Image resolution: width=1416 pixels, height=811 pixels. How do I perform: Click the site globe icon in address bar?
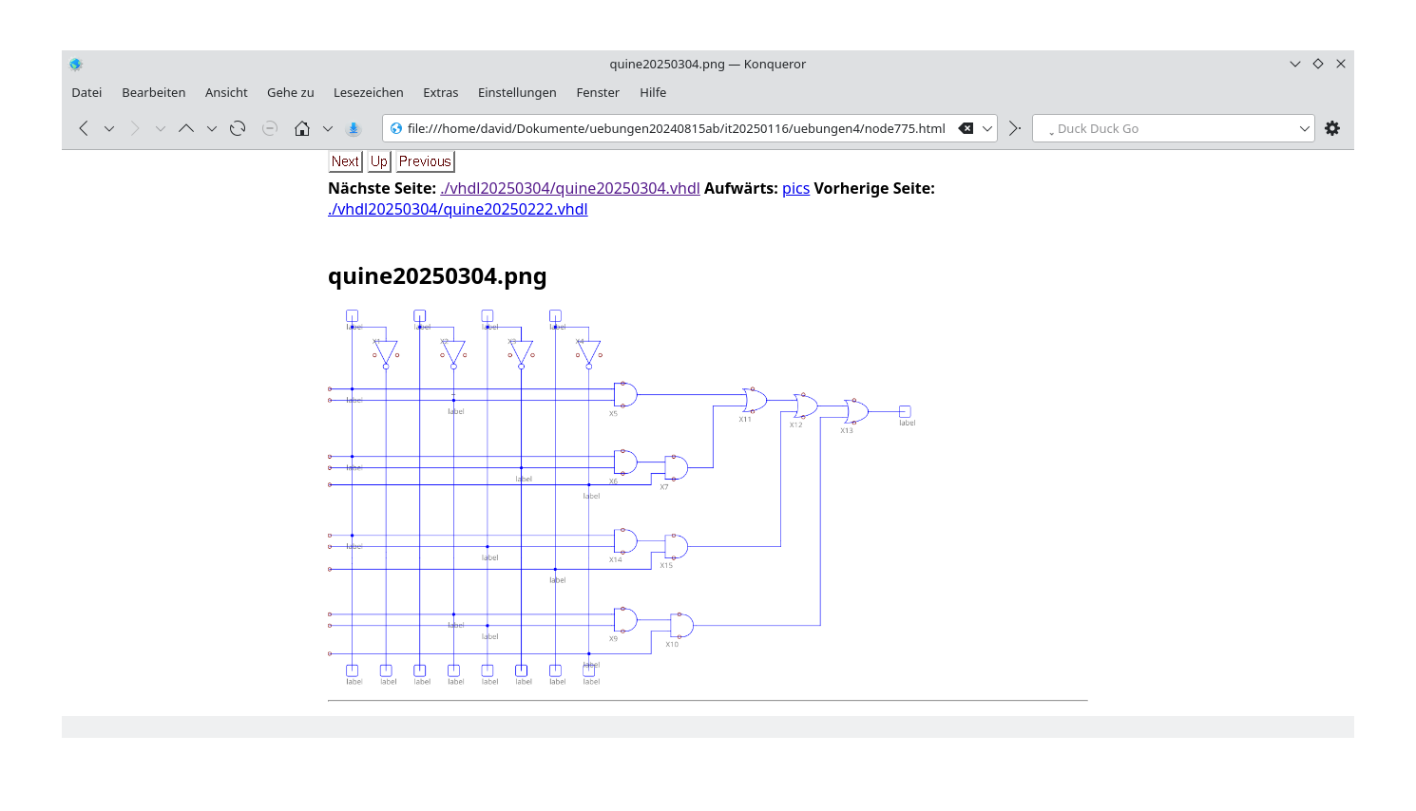click(396, 127)
